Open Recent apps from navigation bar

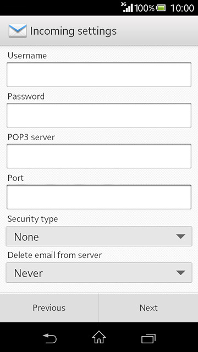[x=148, y=338]
